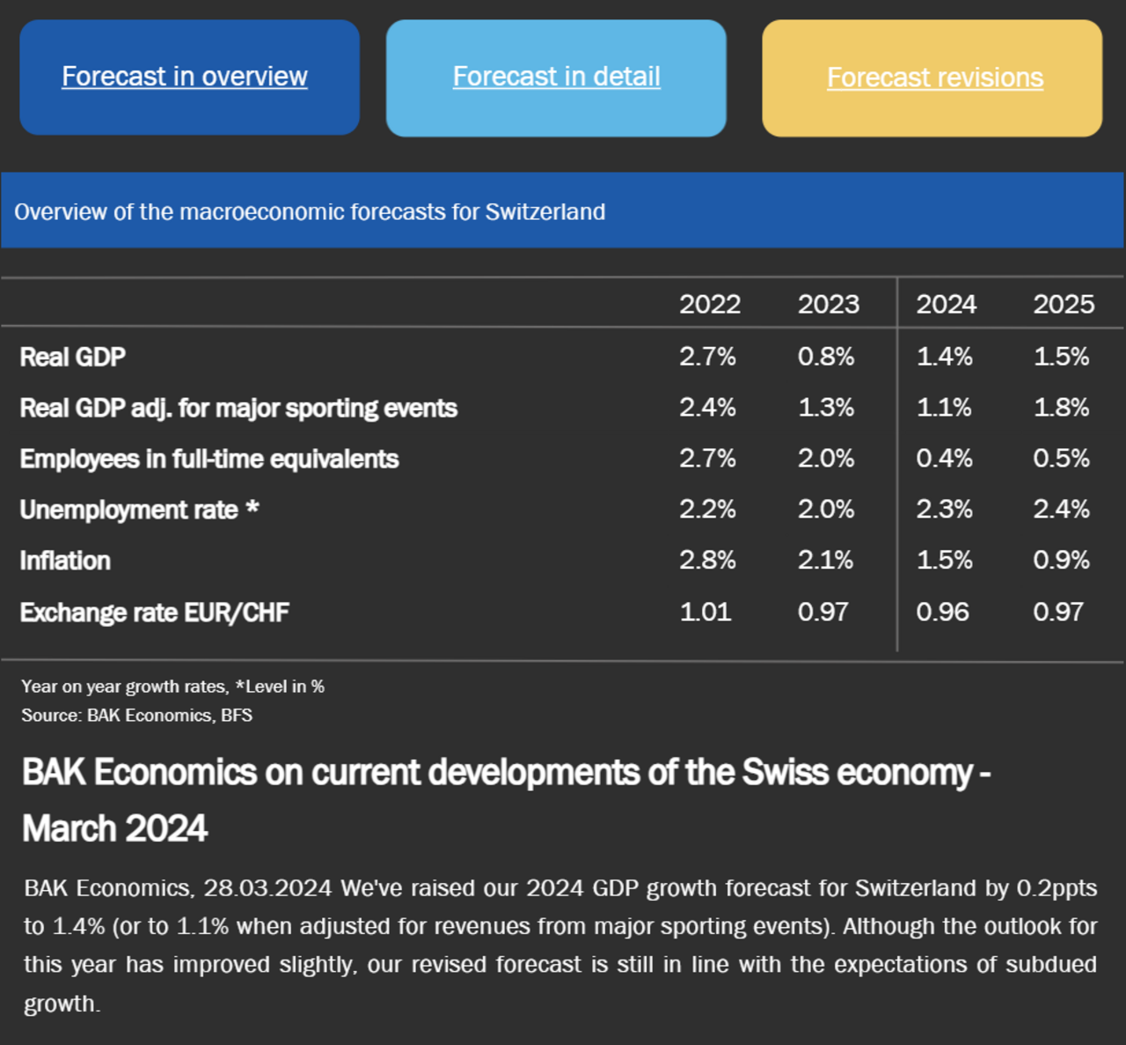Open the Forecast in overview link
Screen dimensions: 1126x1045
(185, 77)
